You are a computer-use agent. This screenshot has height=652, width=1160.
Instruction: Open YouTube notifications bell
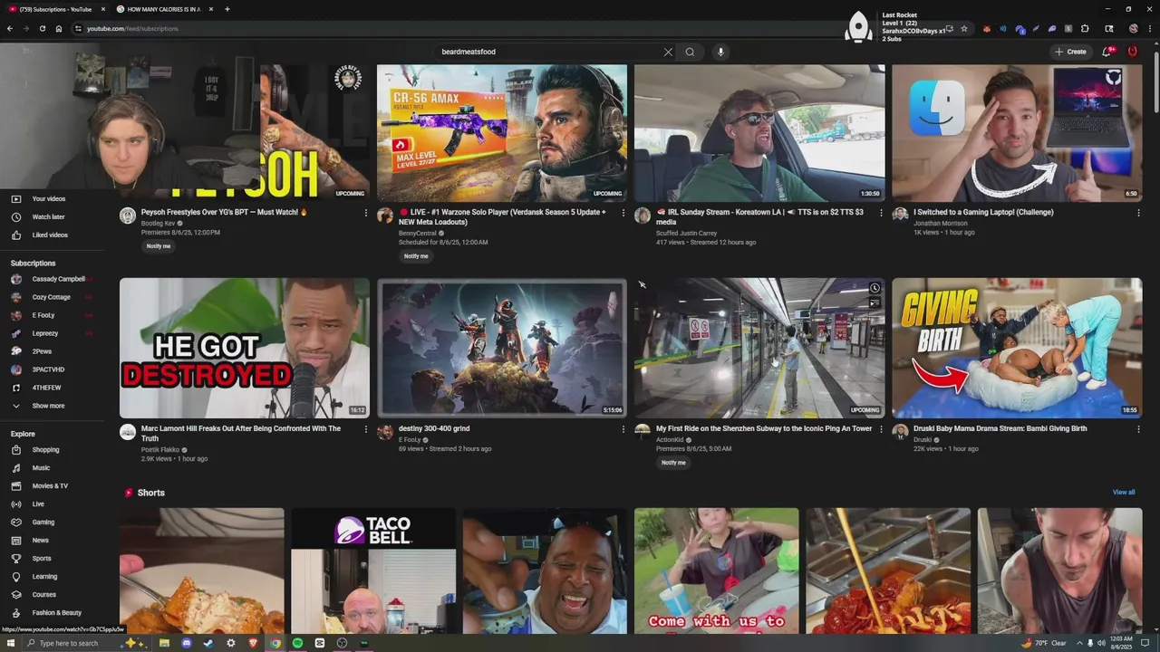(x=1107, y=52)
